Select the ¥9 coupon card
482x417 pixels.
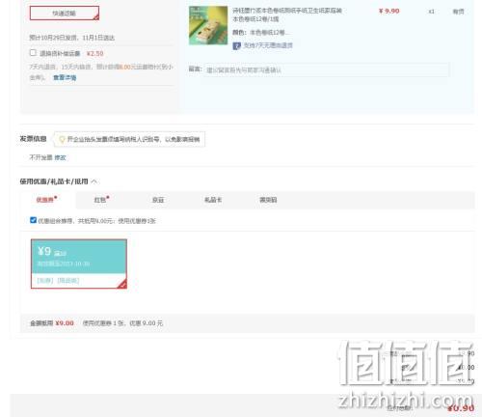tap(79, 264)
